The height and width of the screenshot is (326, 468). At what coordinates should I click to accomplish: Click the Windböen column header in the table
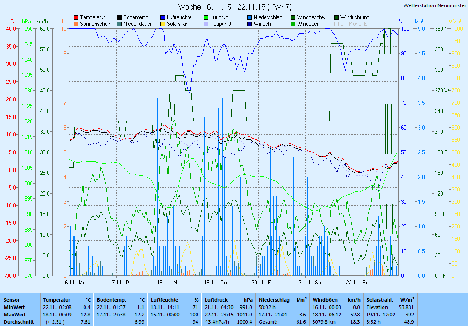(325, 300)
